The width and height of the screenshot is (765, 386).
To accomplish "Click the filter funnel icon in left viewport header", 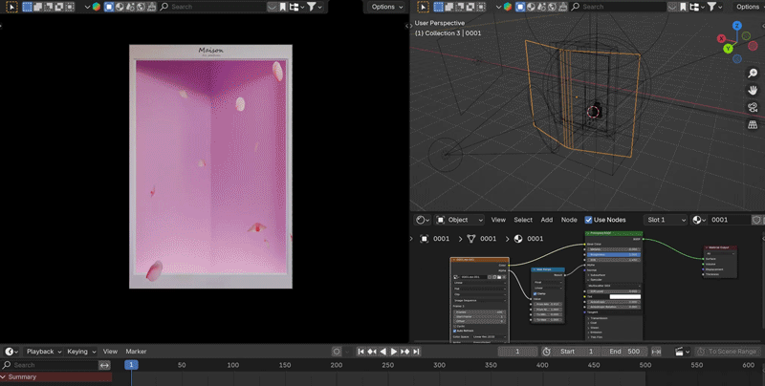I will (x=312, y=7).
